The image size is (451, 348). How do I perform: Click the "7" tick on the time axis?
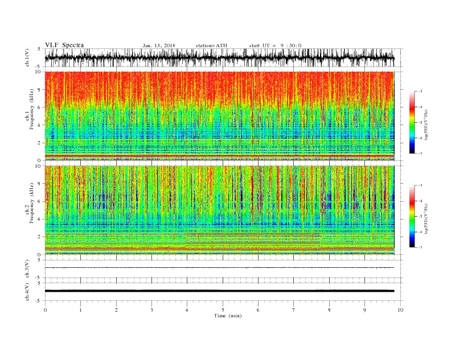294,310
